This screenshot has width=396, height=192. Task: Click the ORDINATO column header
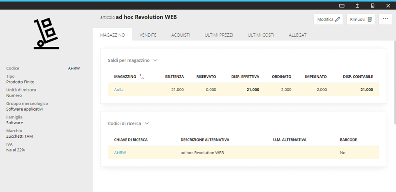282,76
